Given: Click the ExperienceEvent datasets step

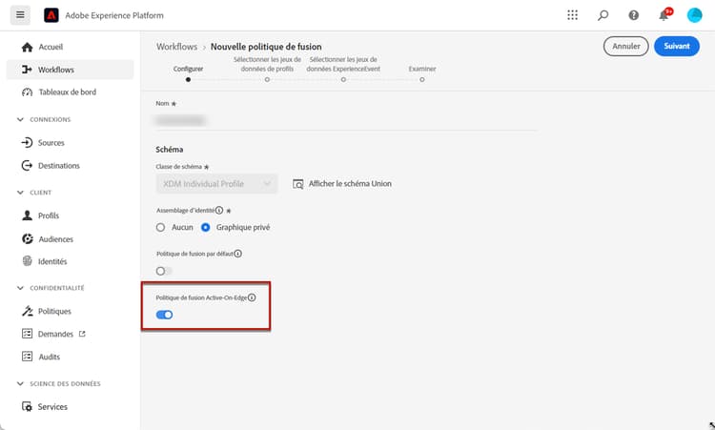Looking at the screenshot, I should (343, 79).
